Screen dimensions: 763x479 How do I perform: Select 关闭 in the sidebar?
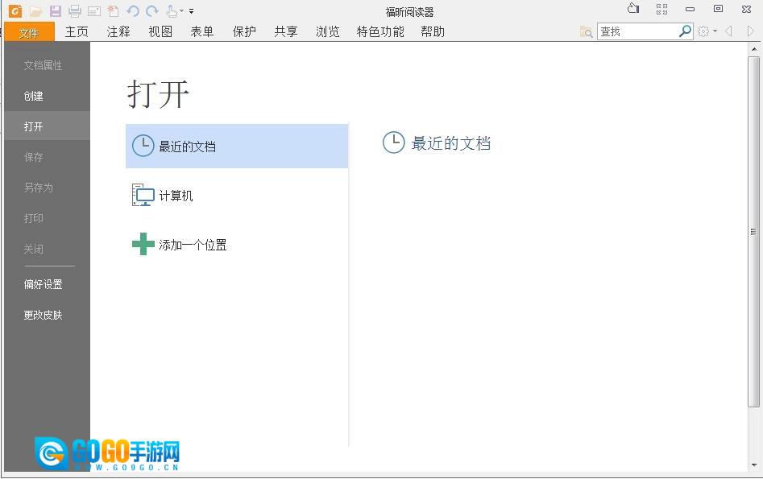click(x=48, y=249)
